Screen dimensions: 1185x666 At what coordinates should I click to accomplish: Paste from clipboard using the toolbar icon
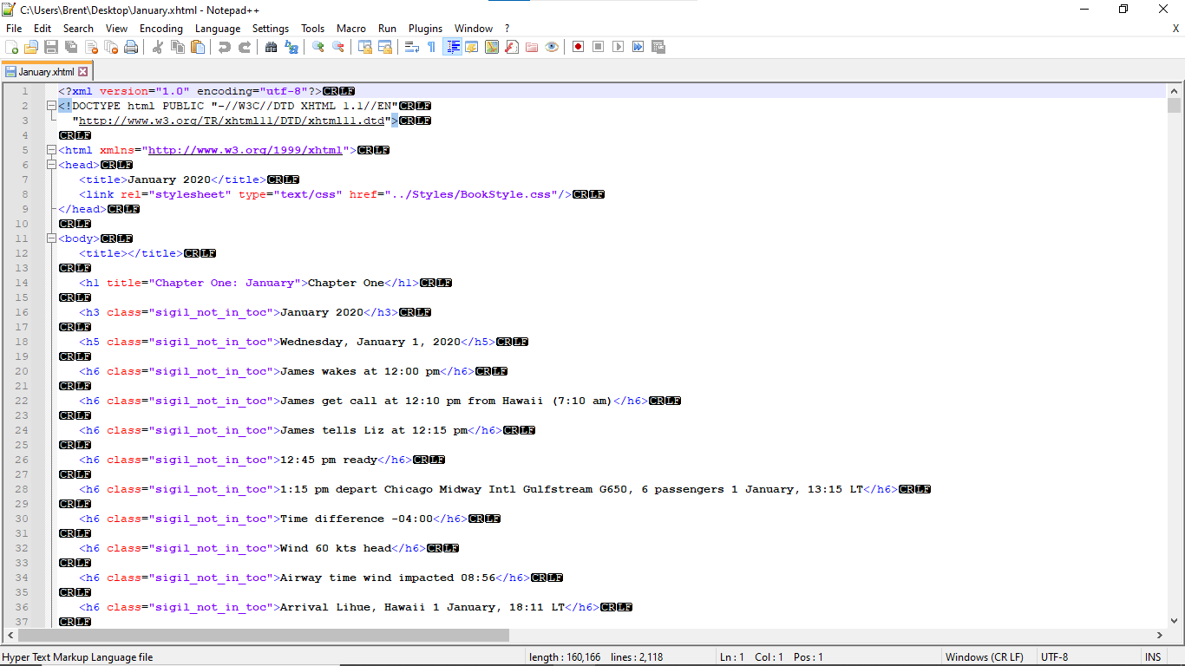coord(198,47)
